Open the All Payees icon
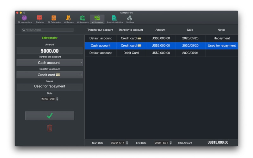The width and height of the screenshot is (253, 158). tap(69, 19)
